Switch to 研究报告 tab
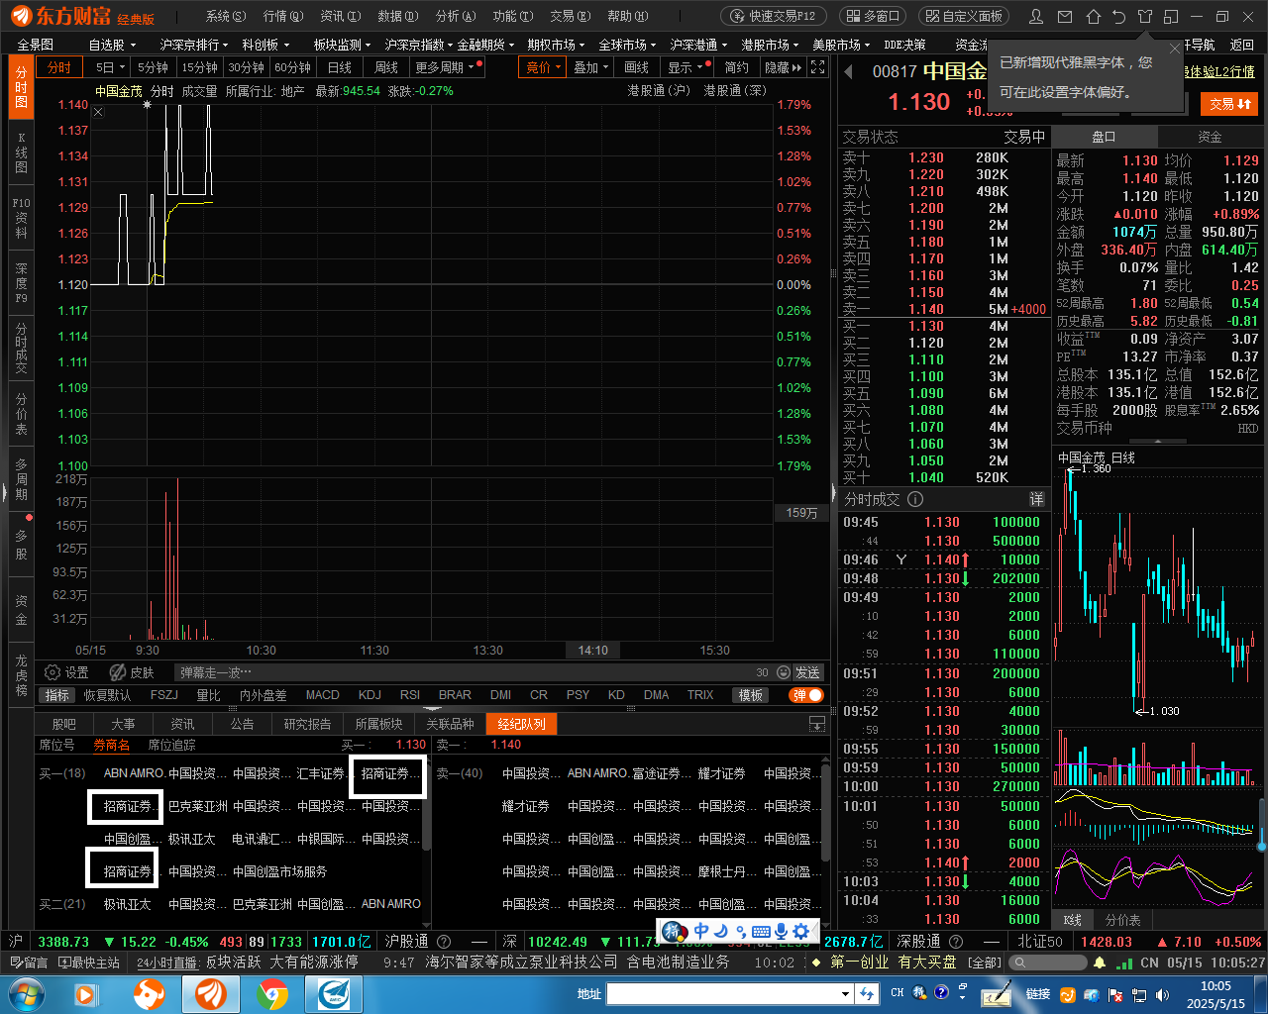The width and height of the screenshot is (1268, 1014). [307, 724]
